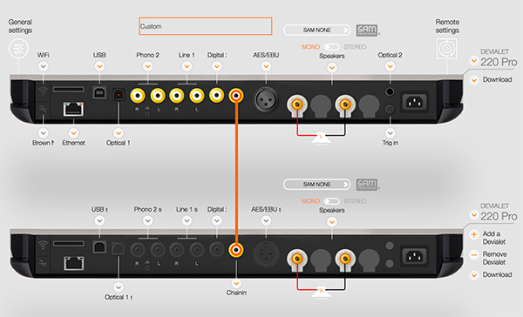523x317 pixels.
Task: Select top unit USB port
Action: point(99,93)
